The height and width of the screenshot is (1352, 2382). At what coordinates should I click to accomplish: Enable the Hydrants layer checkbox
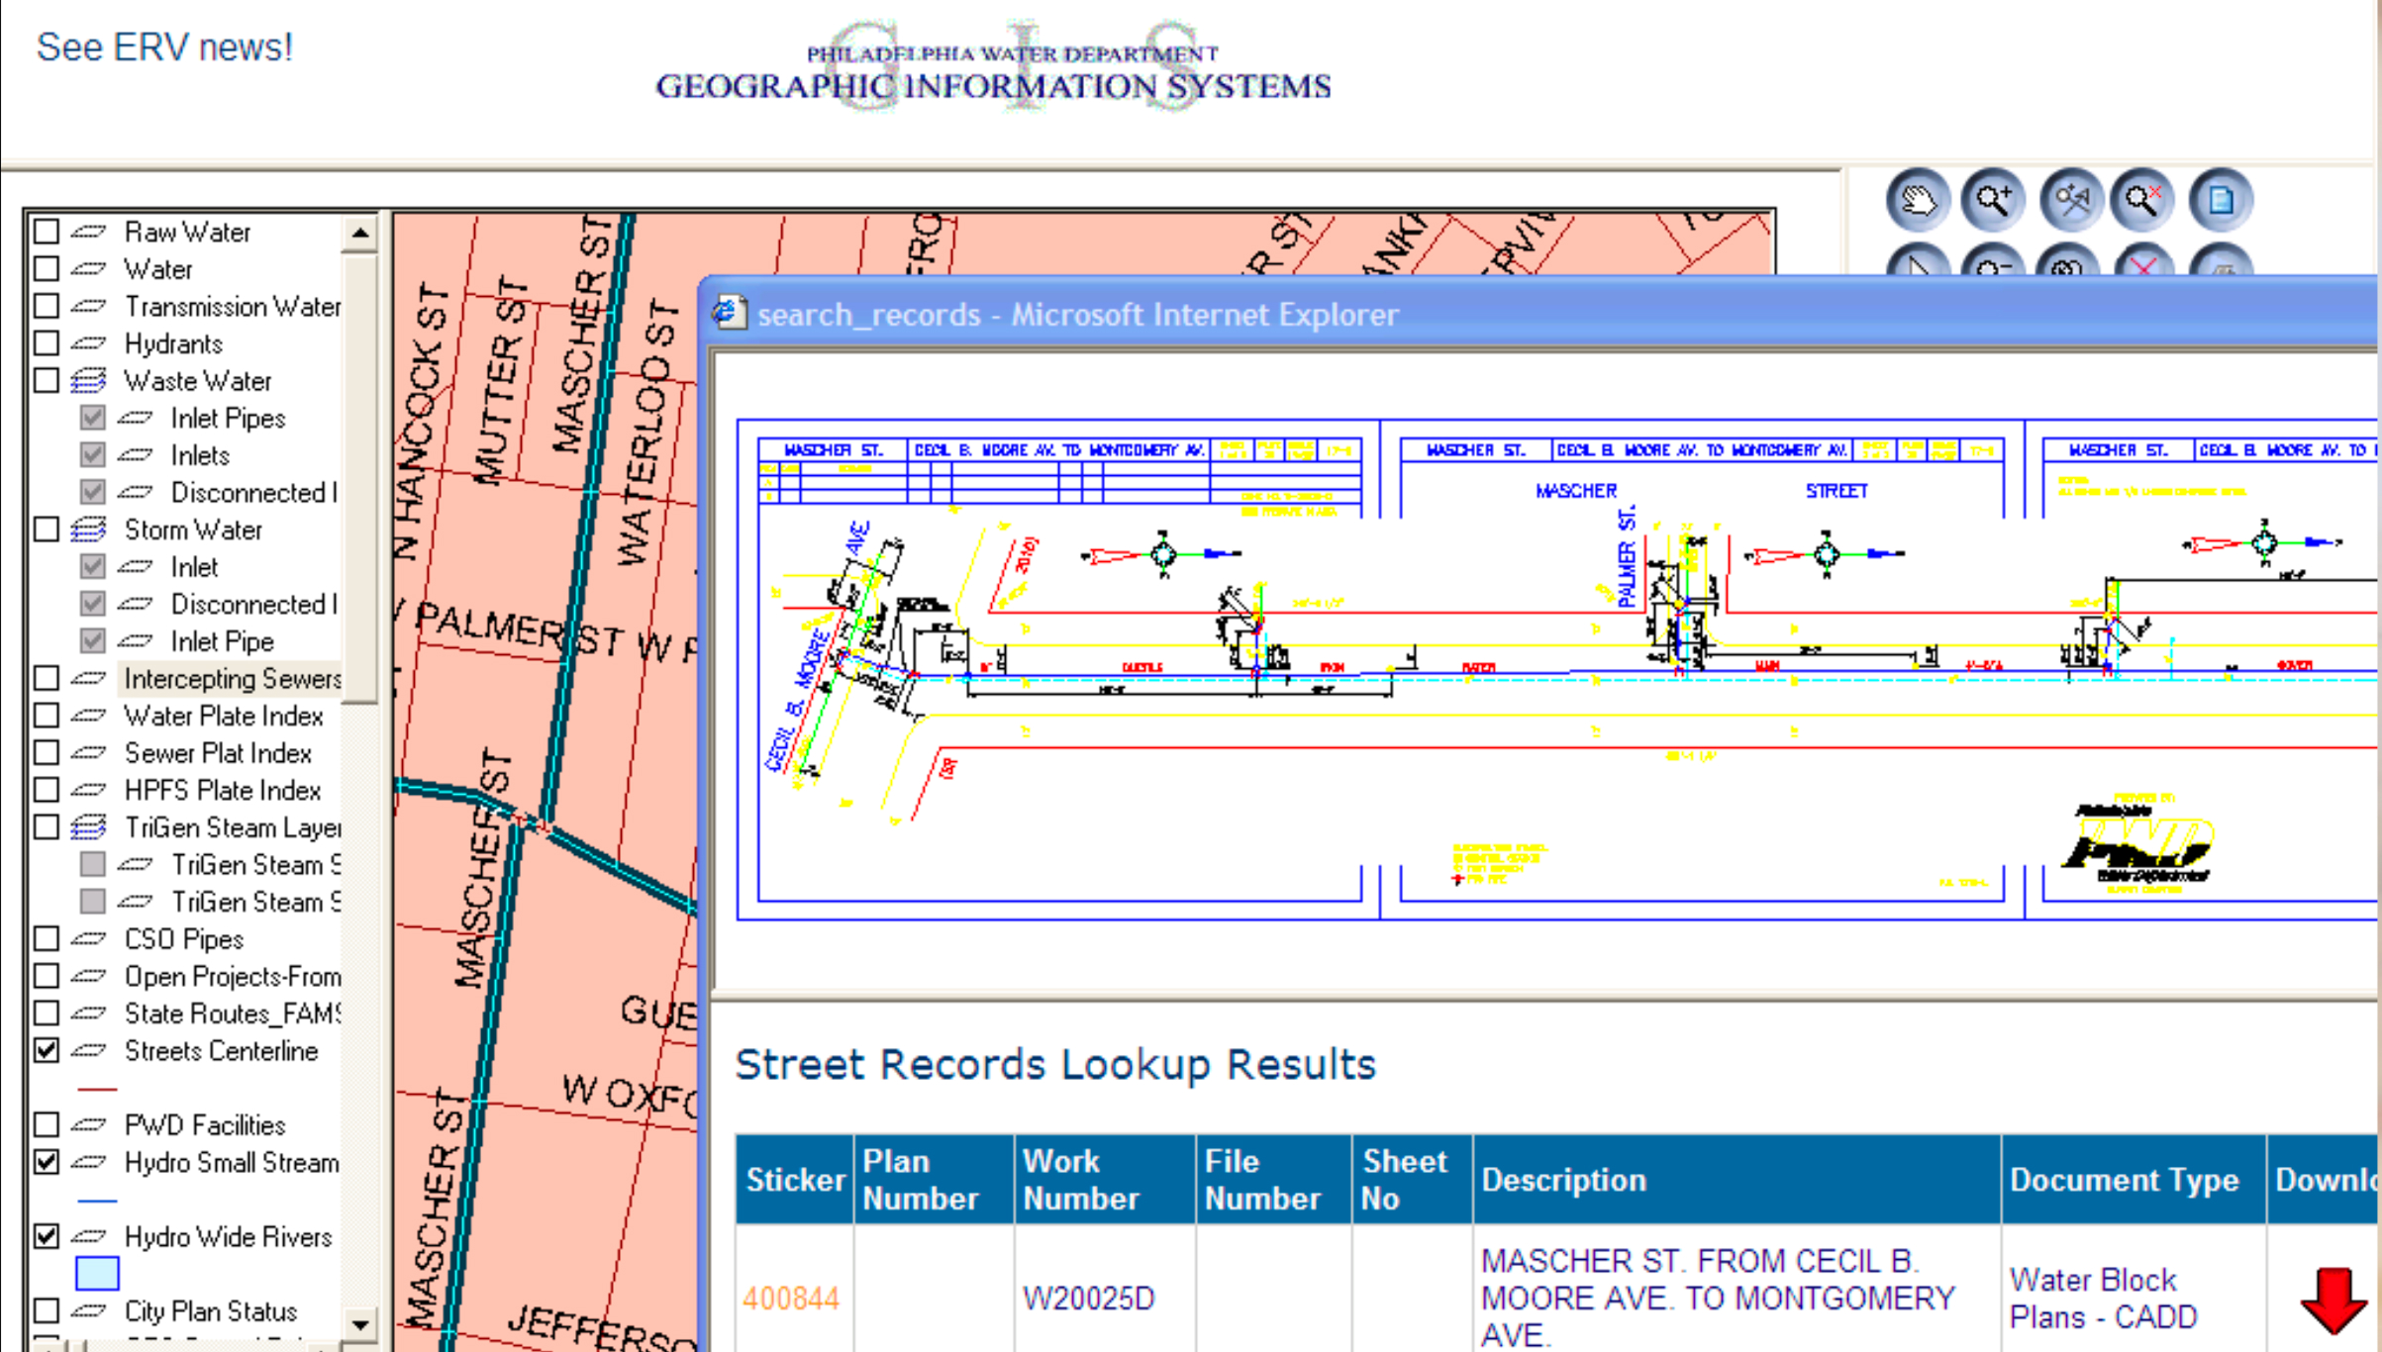point(46,343)
